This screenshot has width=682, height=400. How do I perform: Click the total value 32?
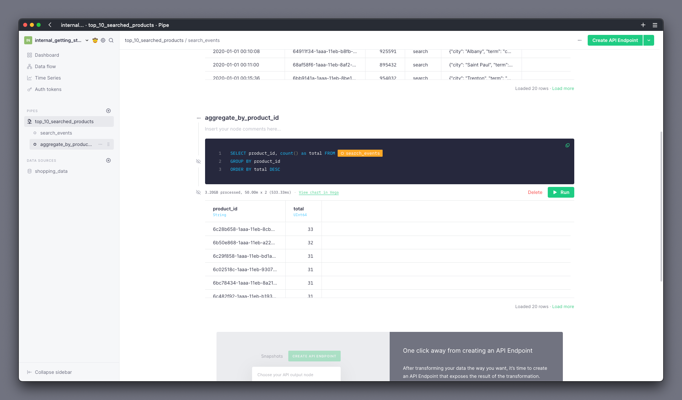(310, 243)
